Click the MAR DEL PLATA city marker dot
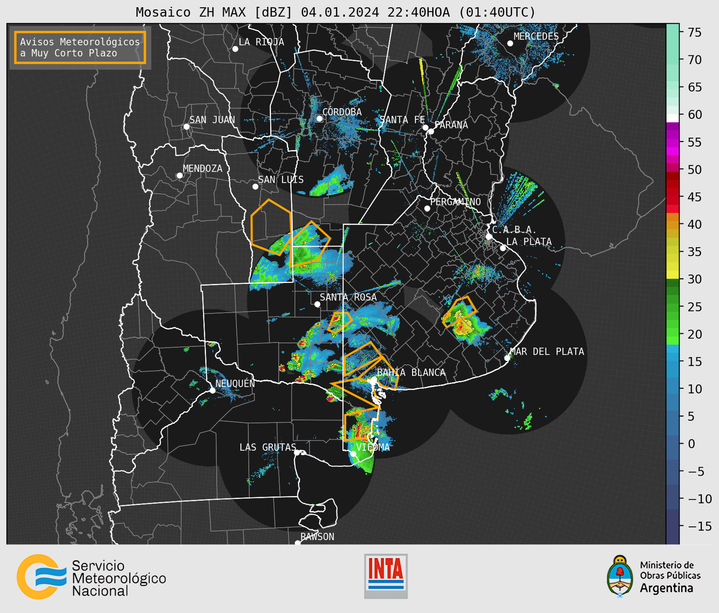719x613 pixels. coord(507,358)
